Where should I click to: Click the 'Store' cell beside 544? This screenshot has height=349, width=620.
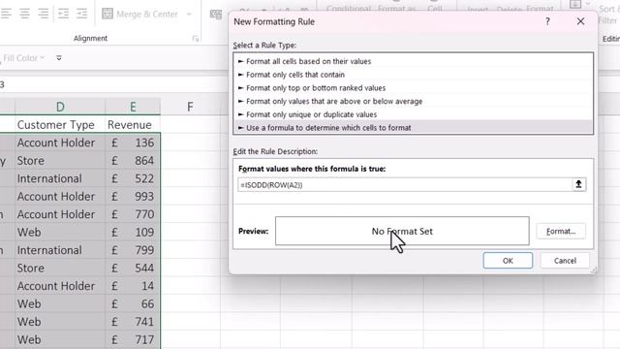[60, 268]
